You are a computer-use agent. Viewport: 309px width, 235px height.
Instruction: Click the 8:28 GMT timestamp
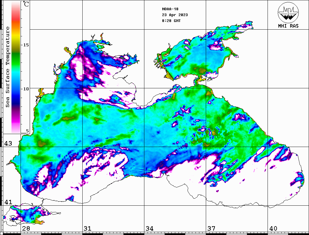(x=171, y=21)
